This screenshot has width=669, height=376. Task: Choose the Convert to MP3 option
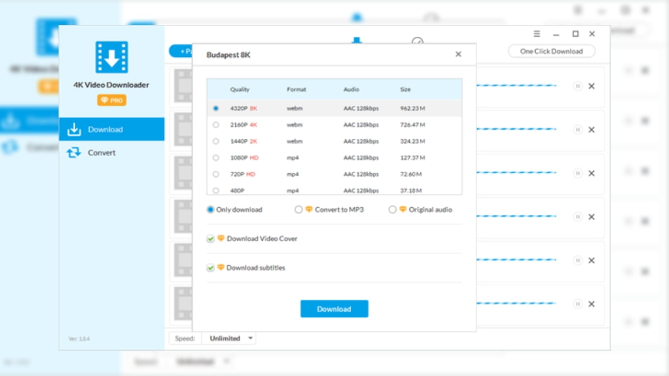[x=299, y=210]
